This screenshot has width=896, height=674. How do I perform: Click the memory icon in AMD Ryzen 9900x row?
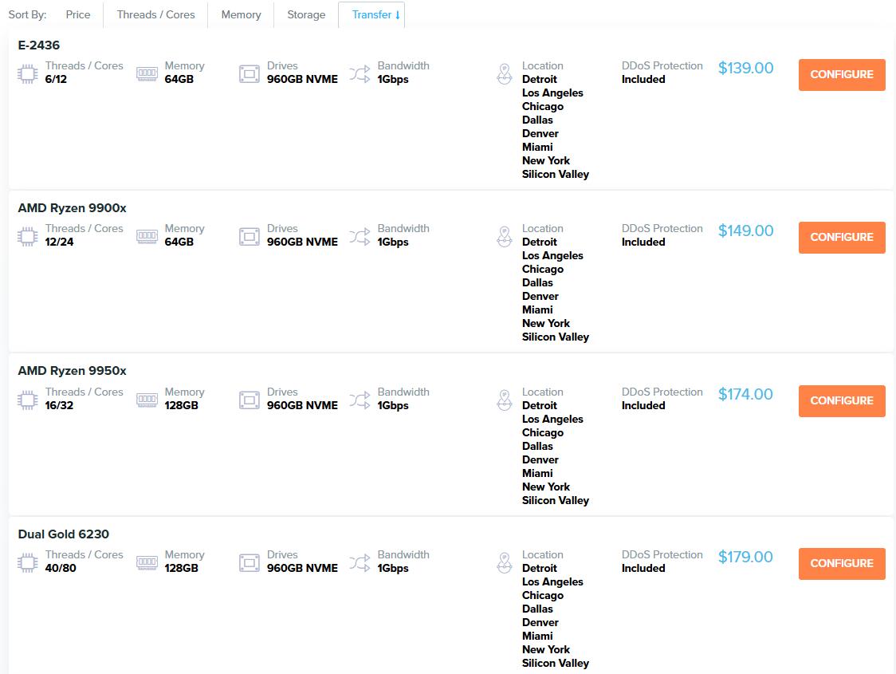click(147, 236)
